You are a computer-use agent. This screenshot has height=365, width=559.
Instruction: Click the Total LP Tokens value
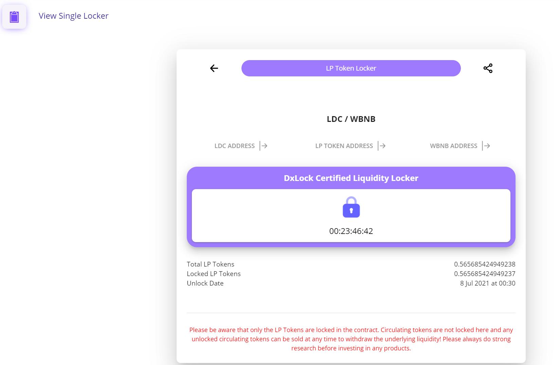click(x=485, y=264)
